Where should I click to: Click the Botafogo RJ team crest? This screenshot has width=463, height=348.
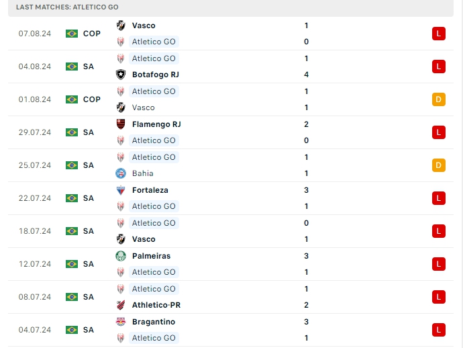[121, 75]
